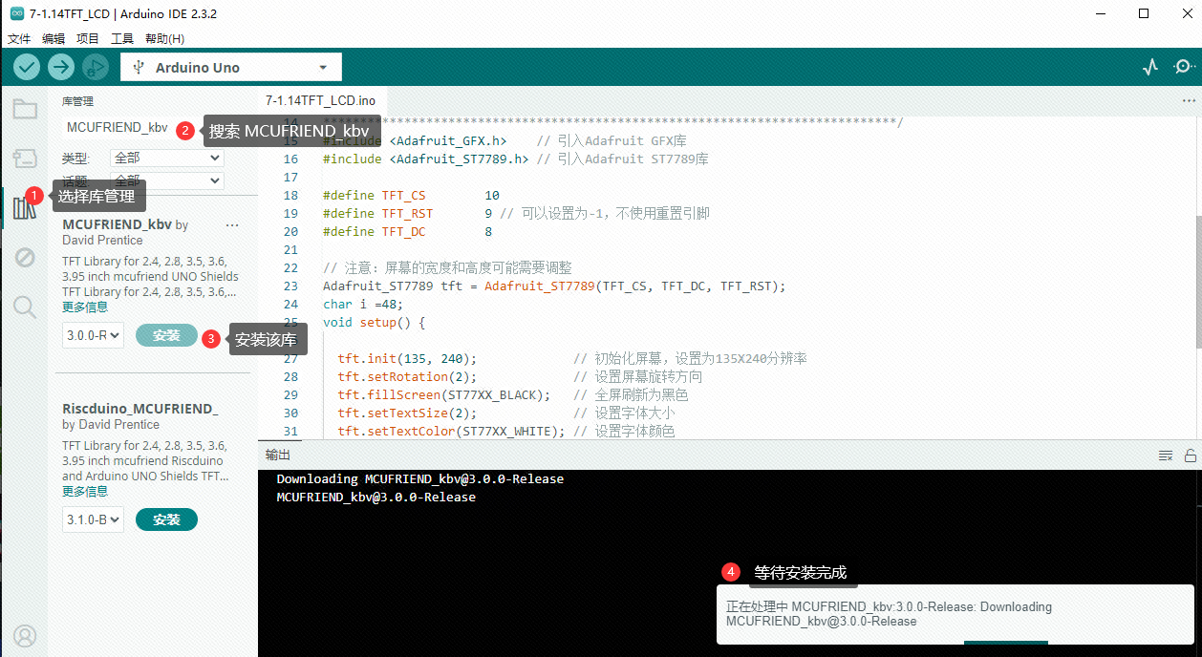Screen dimensions: 1202x657
Task: Click the #define TFT_CS code line
Action: (x=411, y=195)
